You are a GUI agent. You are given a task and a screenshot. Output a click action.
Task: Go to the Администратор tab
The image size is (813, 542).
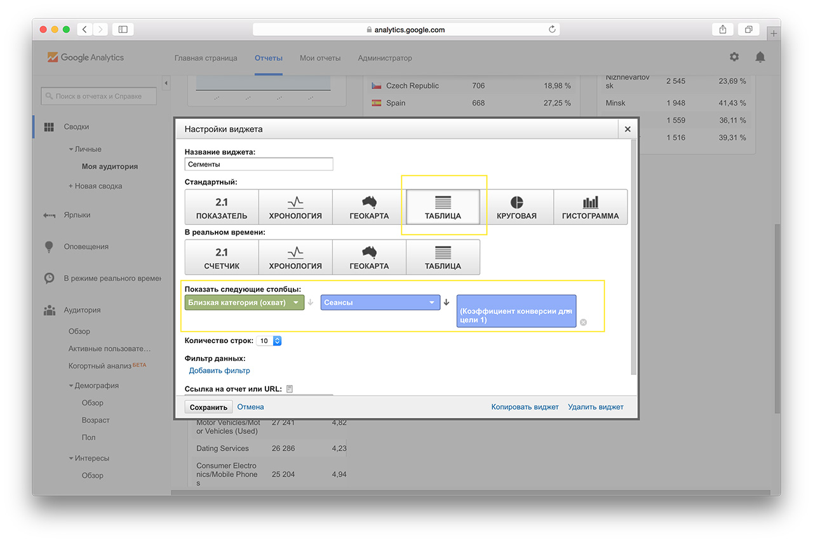(385, 58)
